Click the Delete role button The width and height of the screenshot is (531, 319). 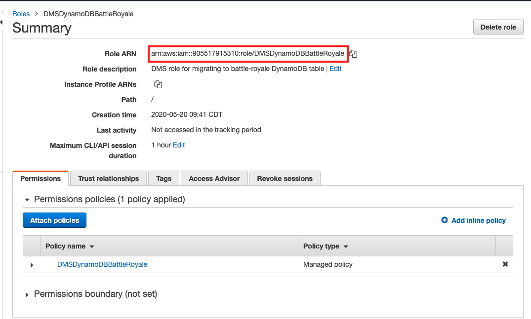(x=498, y=28)
